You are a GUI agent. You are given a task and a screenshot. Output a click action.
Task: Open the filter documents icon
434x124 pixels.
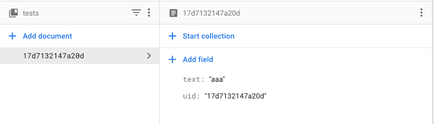(136, 13)
